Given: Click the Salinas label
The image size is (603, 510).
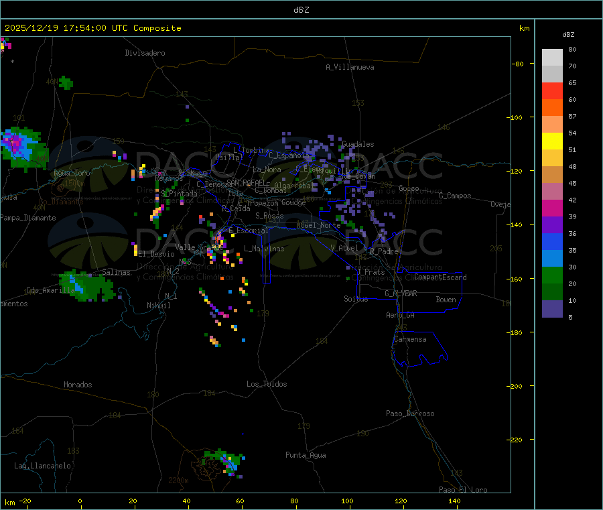Looking at the screenshot, I should (116, 272).
